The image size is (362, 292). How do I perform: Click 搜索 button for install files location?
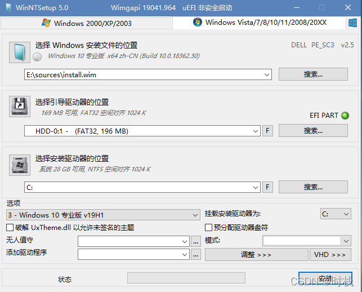point(313,74)
